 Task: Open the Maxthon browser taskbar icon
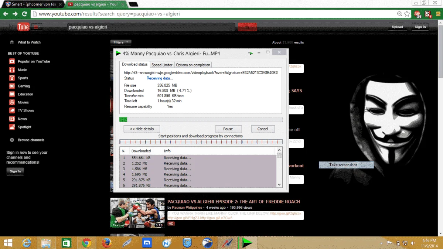(x=147, y=243)
